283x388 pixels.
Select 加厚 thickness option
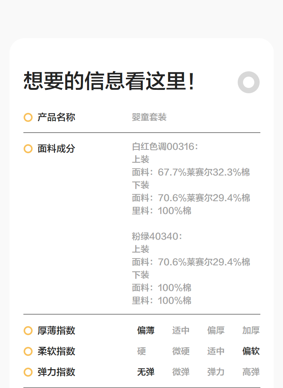(x=251, y=331)
